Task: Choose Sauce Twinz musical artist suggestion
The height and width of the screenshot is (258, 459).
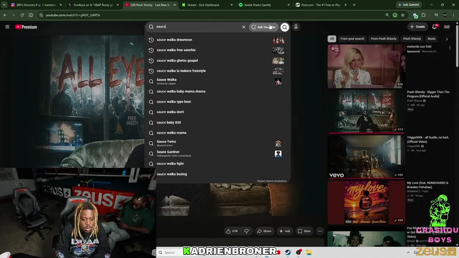Action: (217, 143)
